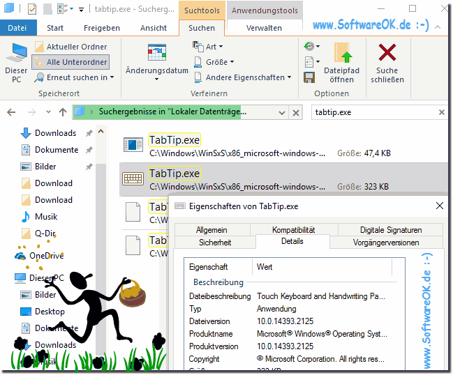Open the quick access view options dropdown
This screenshot has width=453, height=375.
[x=65, y=9]
